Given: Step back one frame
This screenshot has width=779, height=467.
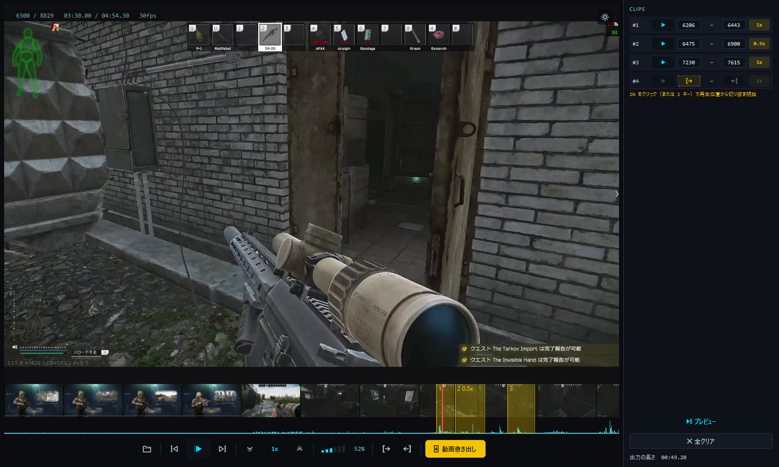Looking at the screenshot, I should pos(174,449).
